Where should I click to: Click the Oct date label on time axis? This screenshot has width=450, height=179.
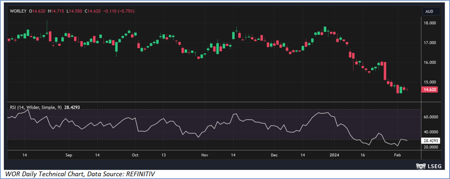(x=135, y=155)
